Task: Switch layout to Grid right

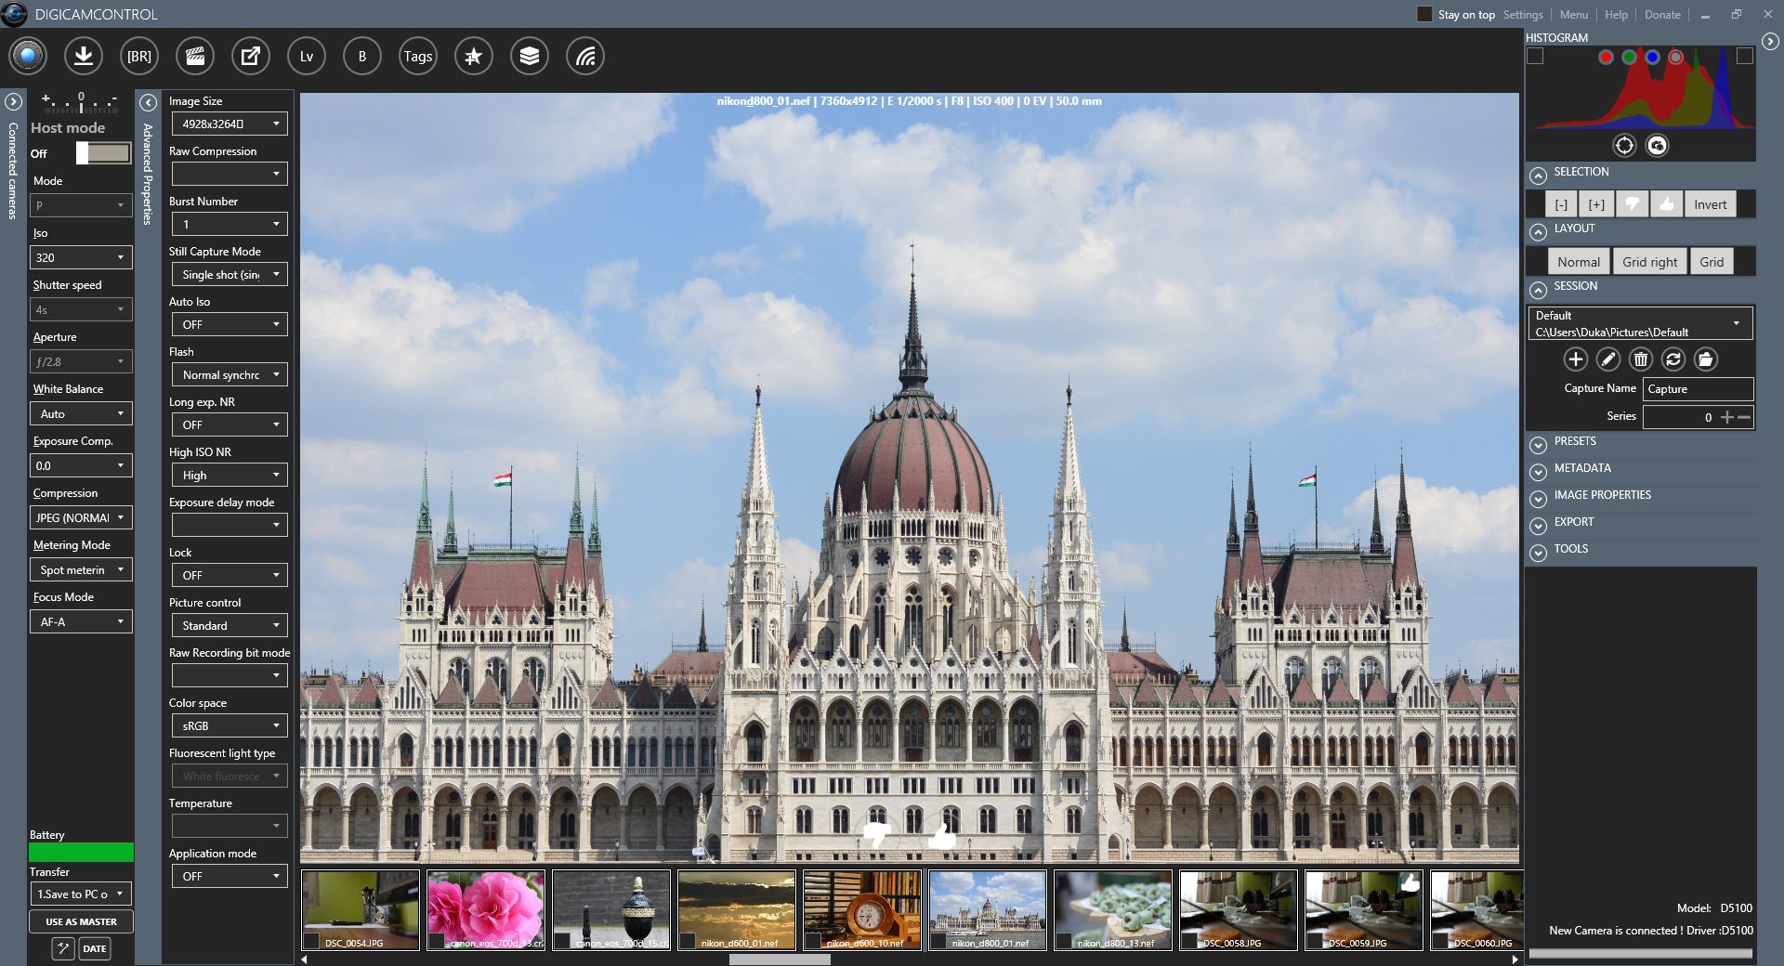Action: tap(1649, 262)
